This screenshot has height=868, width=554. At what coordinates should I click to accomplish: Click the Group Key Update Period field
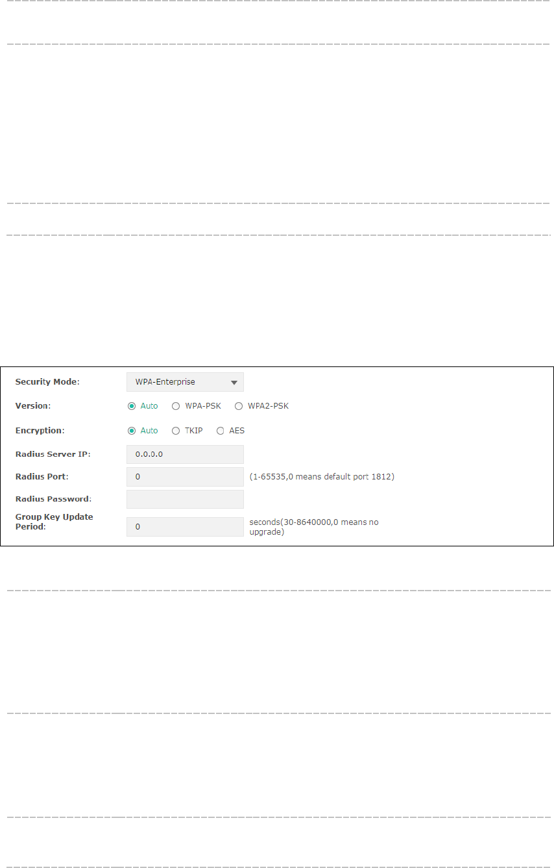point(185,526)
